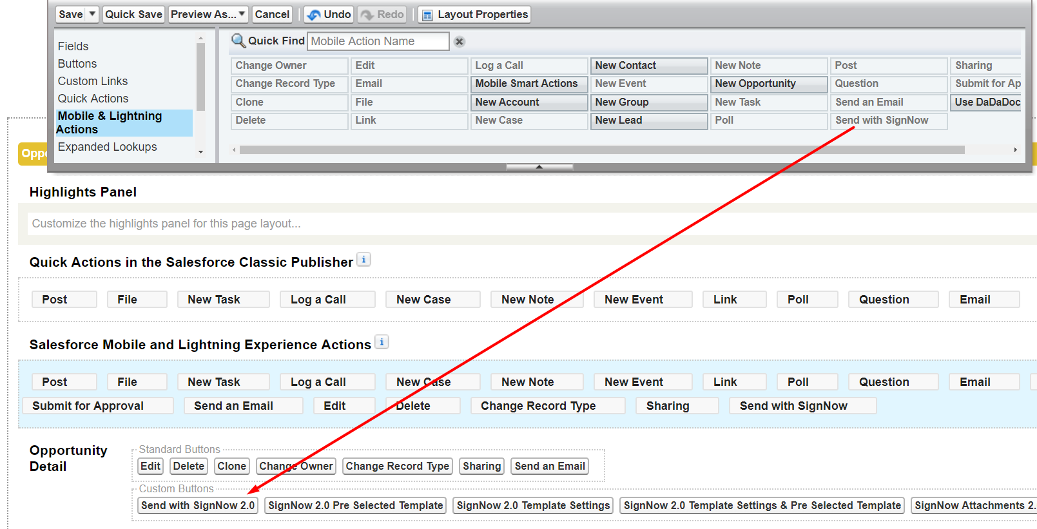This screenshot has height=529, width=1037.
Task: Click SignNow 2.0 Pre Selected Template button
Action: pyautogui.click(x=356, y=506)
